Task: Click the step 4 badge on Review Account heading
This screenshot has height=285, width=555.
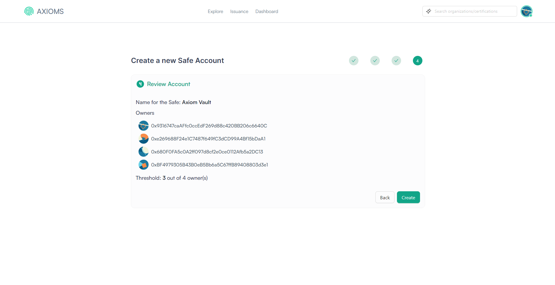Action: click(140, 84)
